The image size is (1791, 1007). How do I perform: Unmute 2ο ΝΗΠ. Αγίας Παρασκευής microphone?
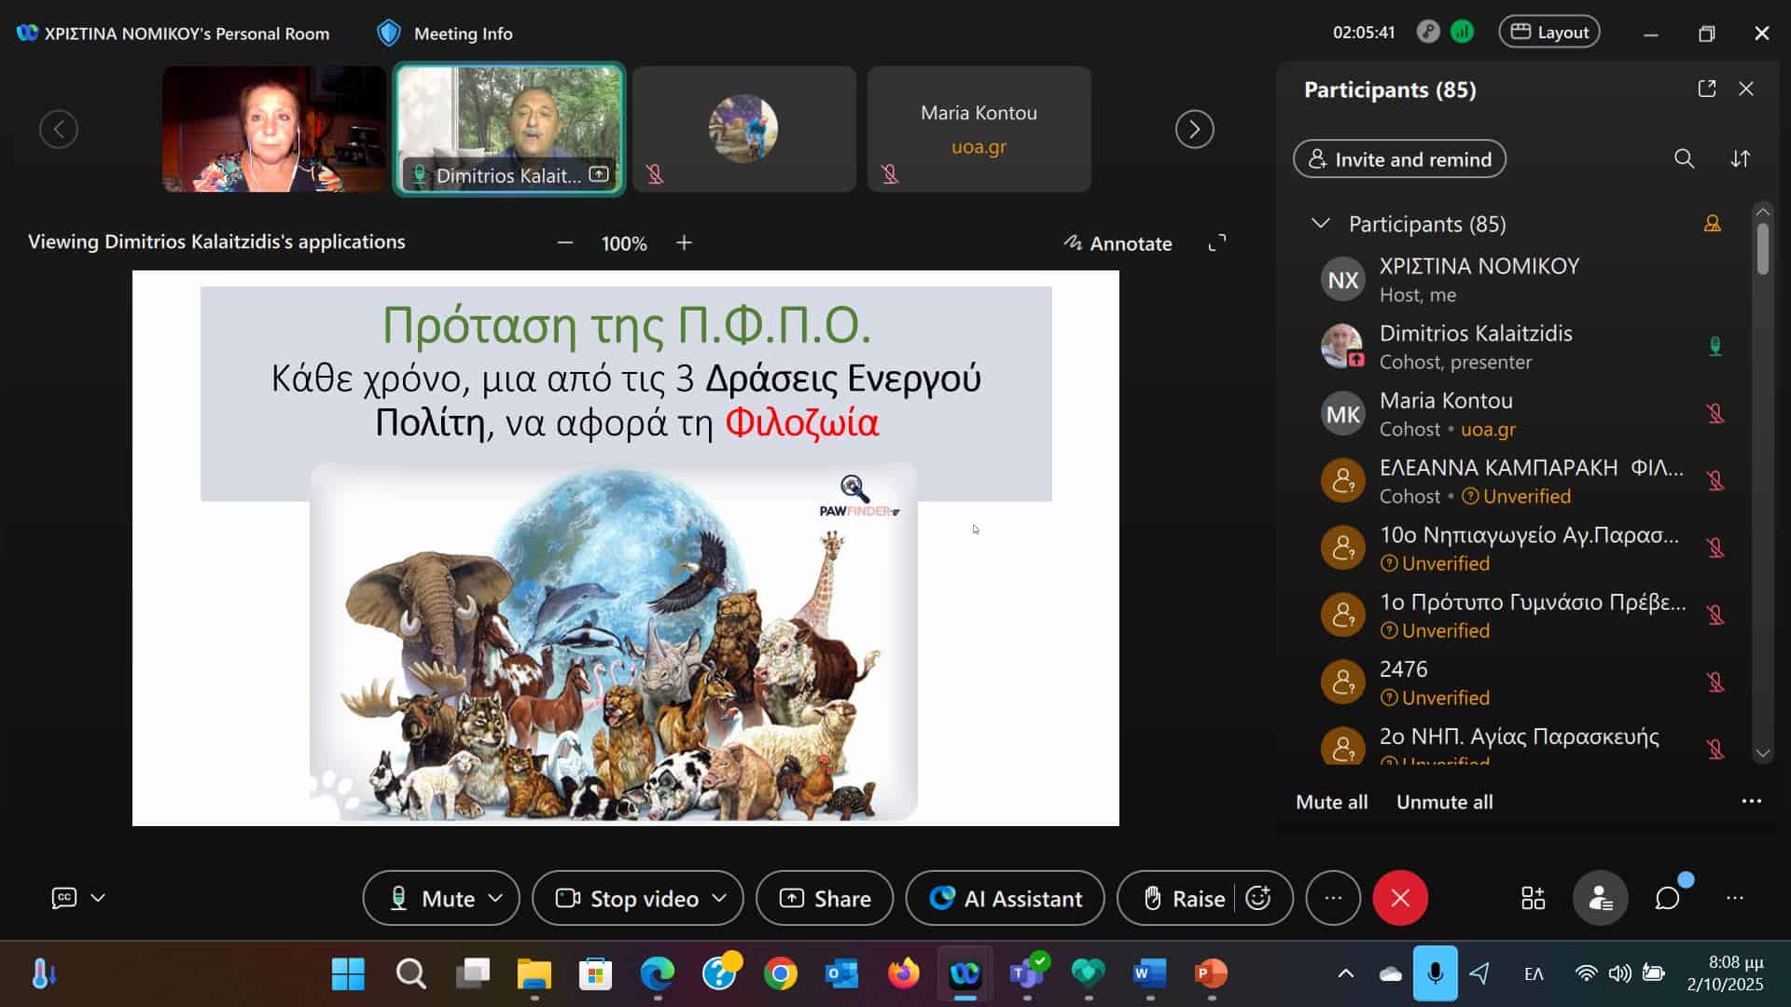click(1715, 749)
